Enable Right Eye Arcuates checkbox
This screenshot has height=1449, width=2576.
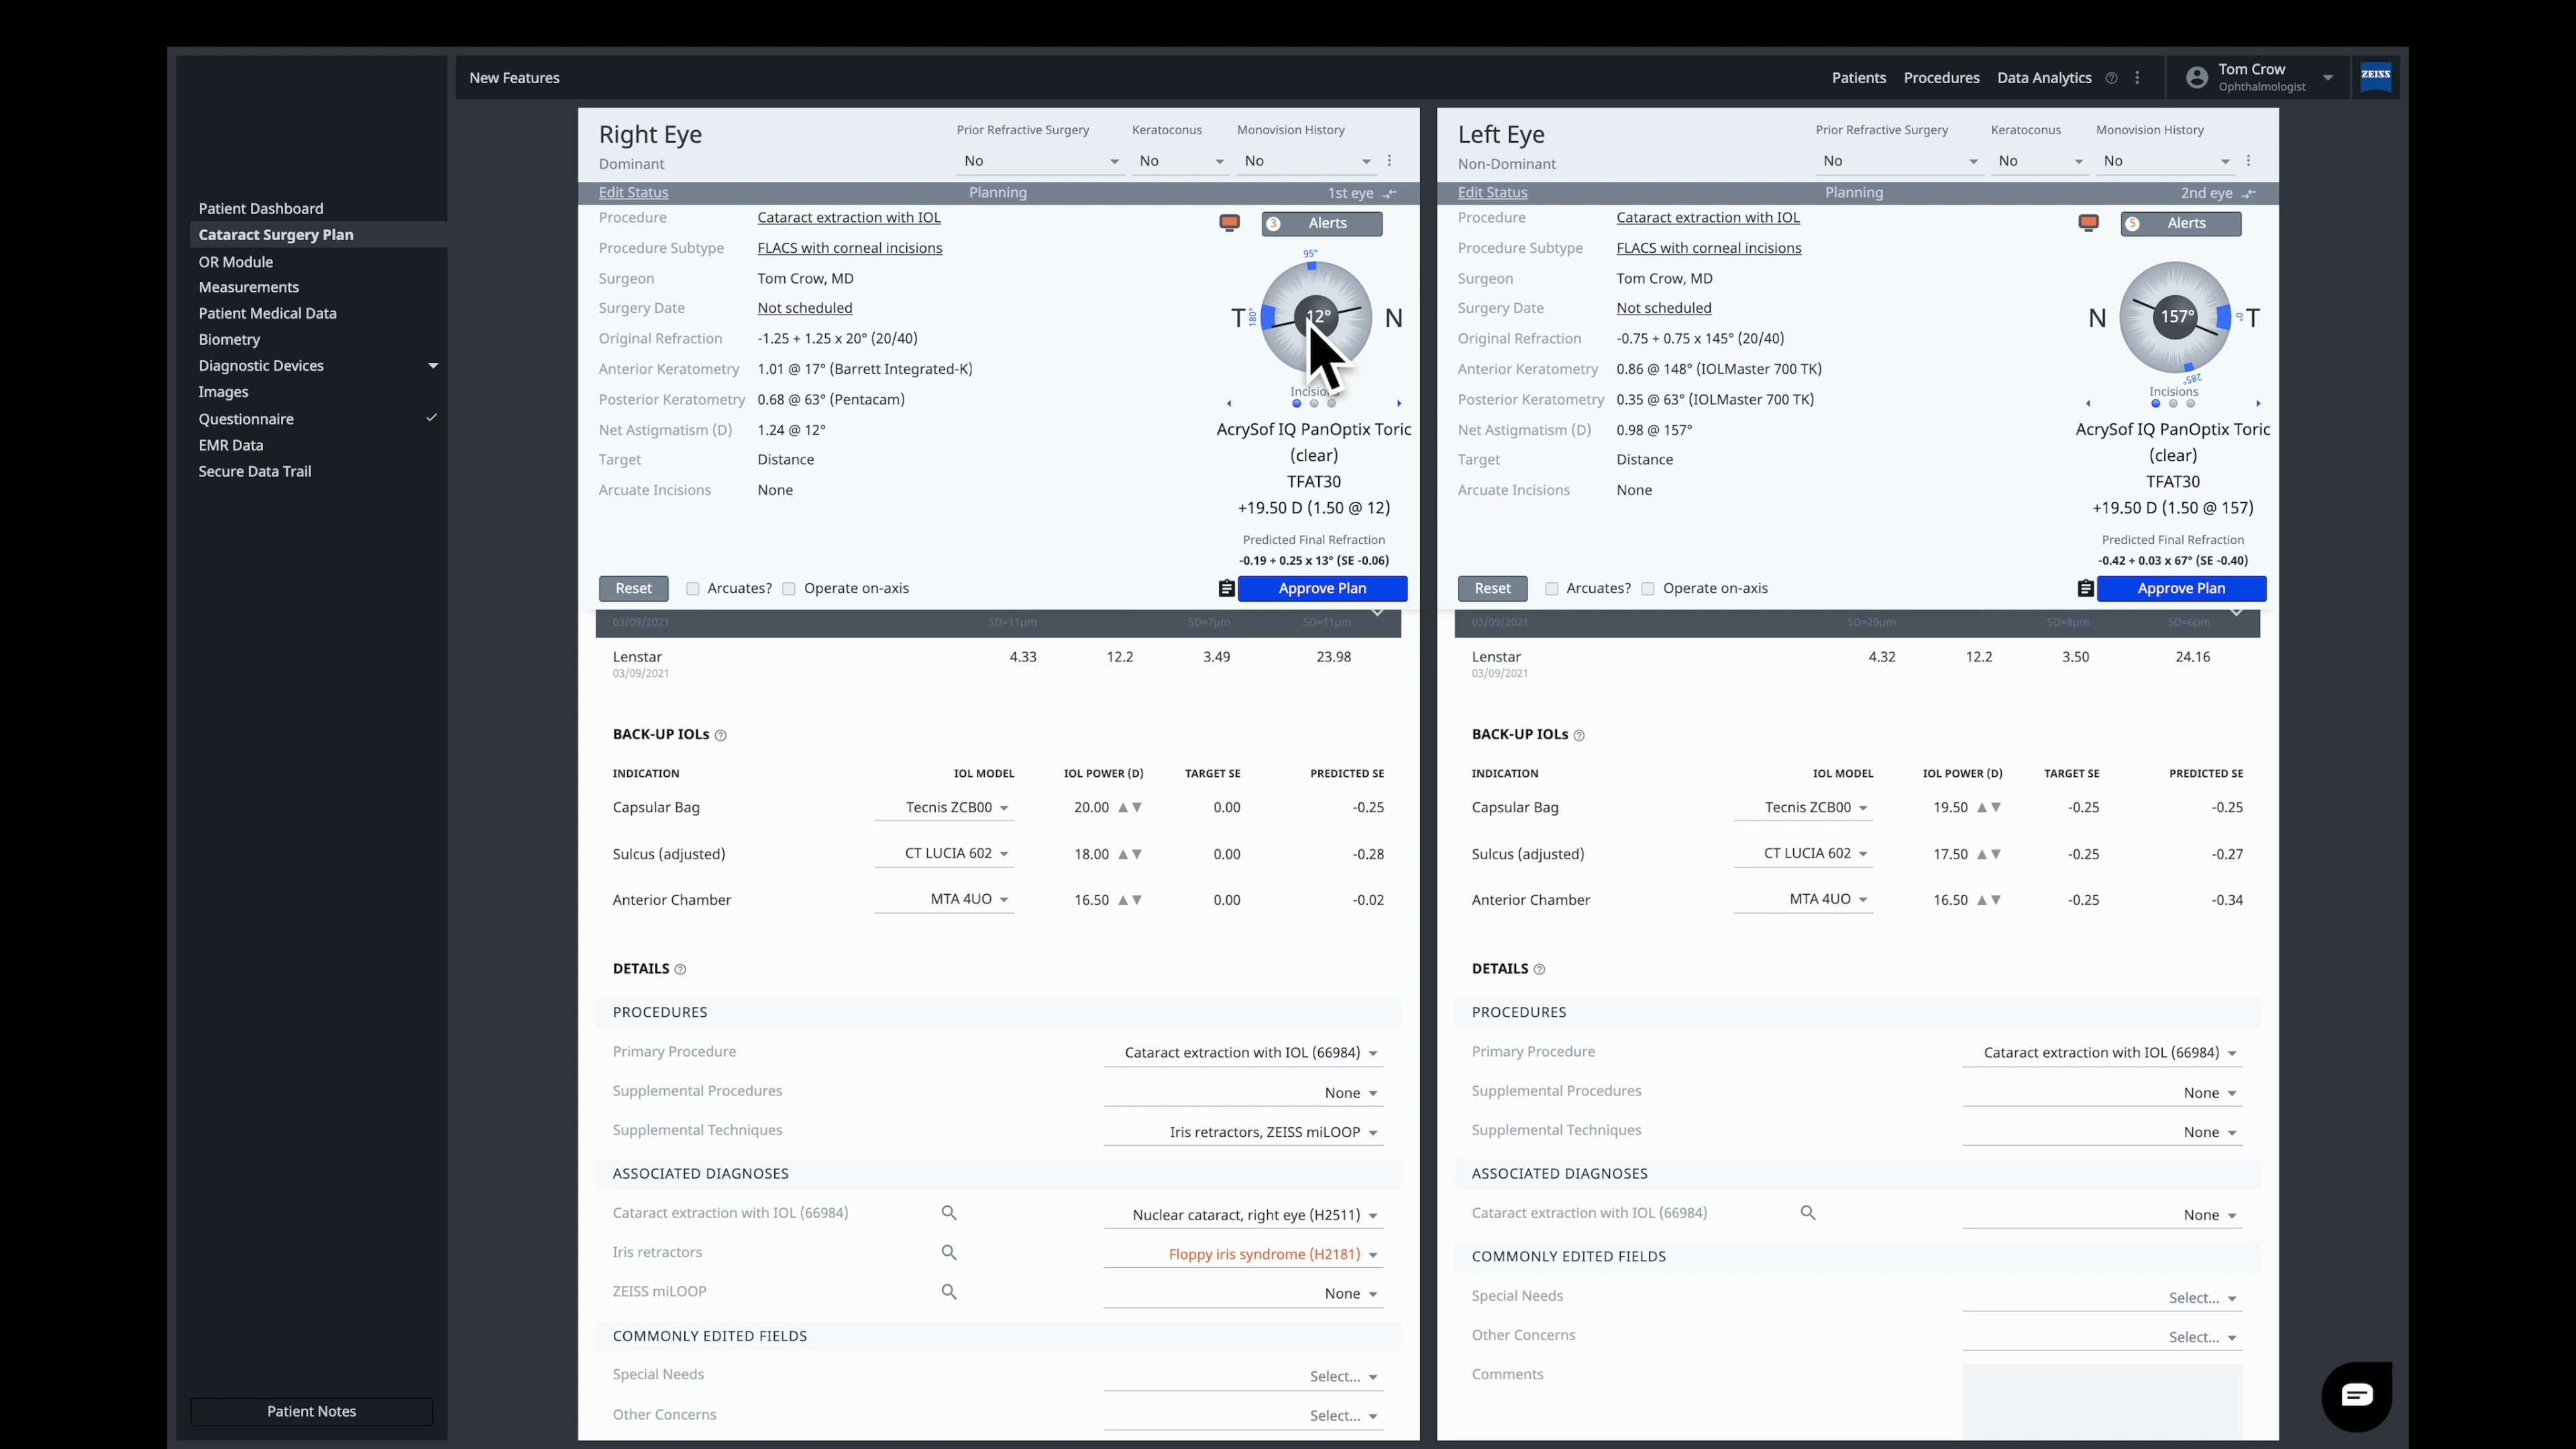pos(693,589)
